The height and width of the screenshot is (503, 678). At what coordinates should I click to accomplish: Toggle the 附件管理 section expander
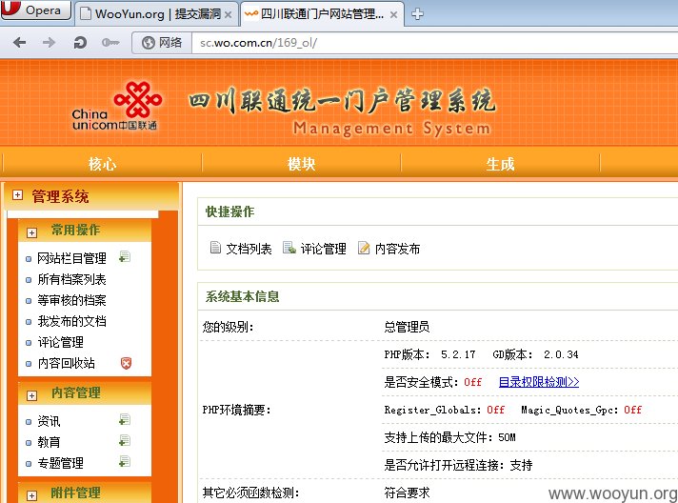click(31, 495)
